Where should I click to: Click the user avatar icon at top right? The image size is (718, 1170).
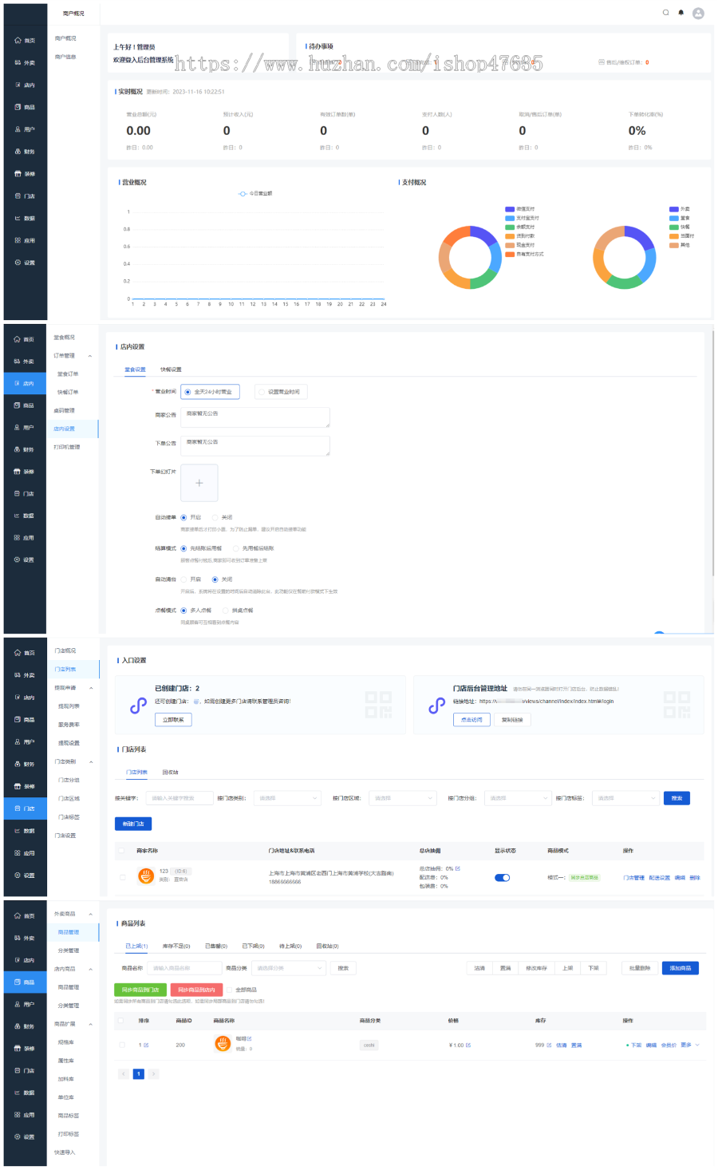(698, 13)
